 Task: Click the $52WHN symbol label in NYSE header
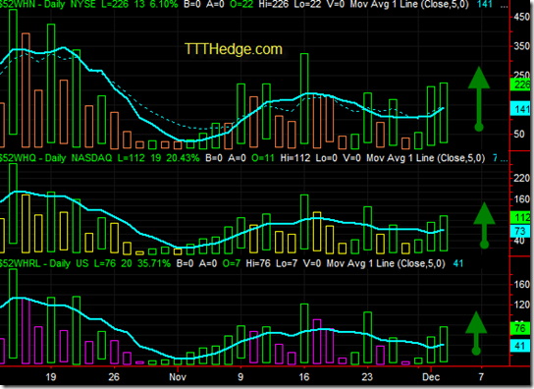pos(18,5)
